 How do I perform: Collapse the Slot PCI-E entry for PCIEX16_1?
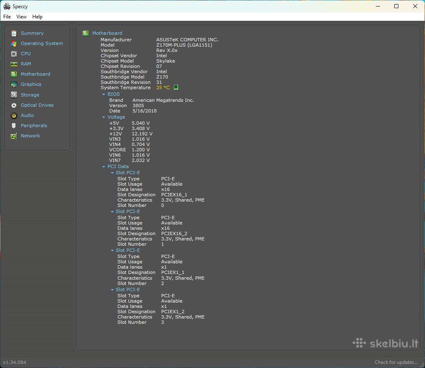coord(112,173)
